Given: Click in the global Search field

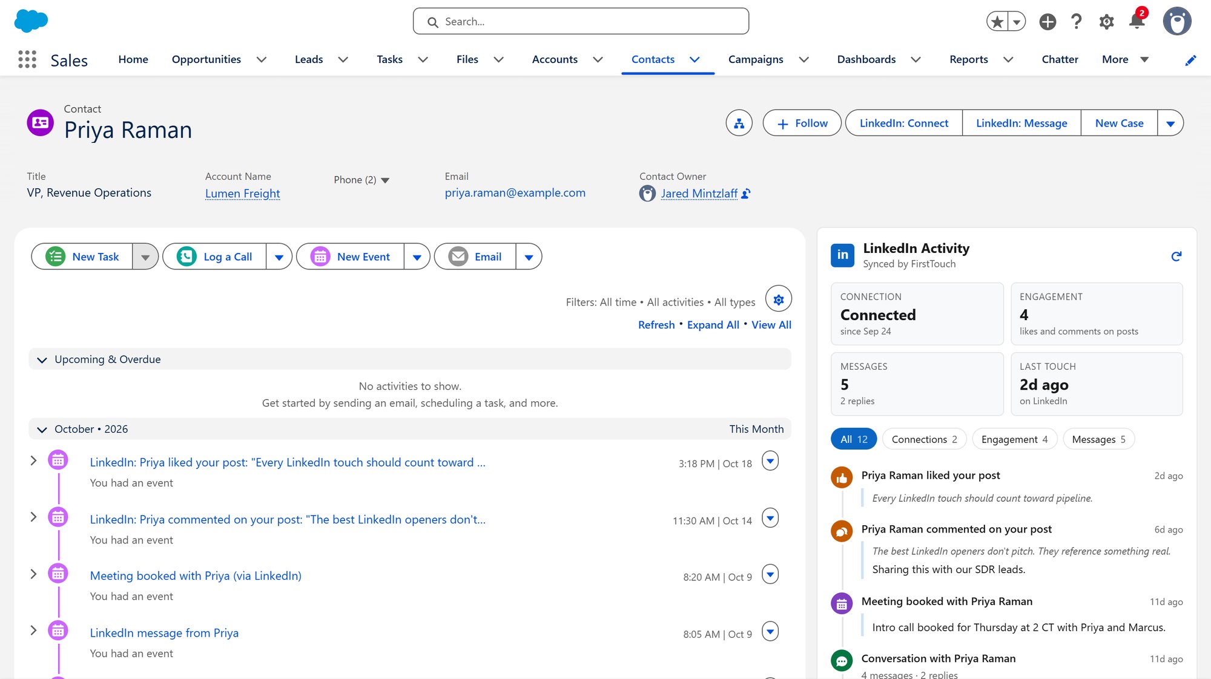Looking at the screenshot, I should click(581, 22).
